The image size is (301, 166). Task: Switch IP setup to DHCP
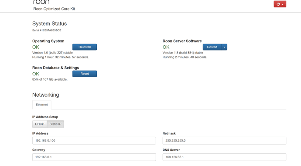pyautogui.click(x=40, y=124)
